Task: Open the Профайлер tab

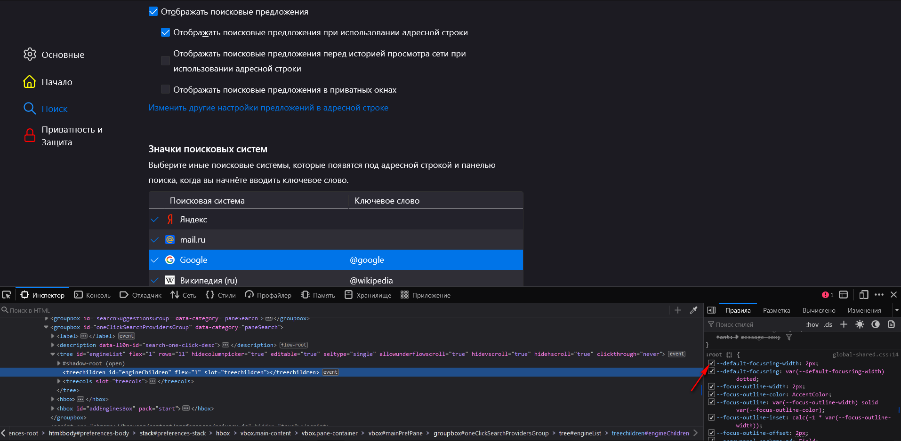Action: [x=268, y=295]
